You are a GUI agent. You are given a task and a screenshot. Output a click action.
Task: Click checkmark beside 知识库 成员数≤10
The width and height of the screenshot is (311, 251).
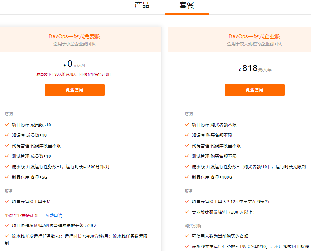(7, 135)
